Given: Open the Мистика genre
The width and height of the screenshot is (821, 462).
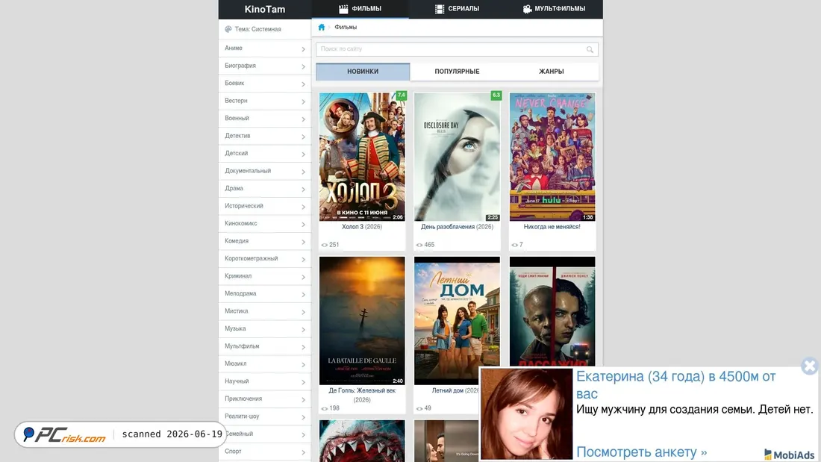Looking at the screenshot, I should (x=265, y=311).
